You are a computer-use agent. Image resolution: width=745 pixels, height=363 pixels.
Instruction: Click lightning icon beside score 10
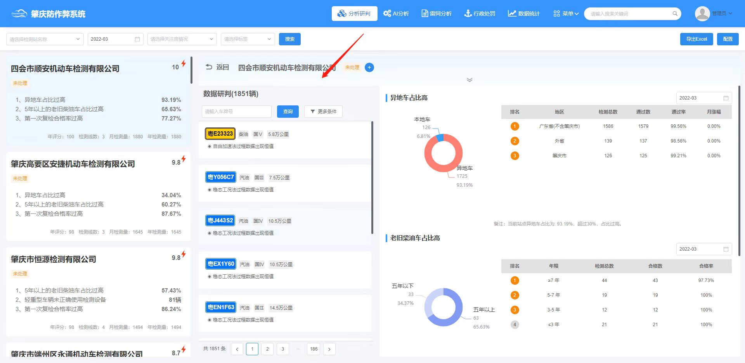pyautogui.click(x=184, y=64)
